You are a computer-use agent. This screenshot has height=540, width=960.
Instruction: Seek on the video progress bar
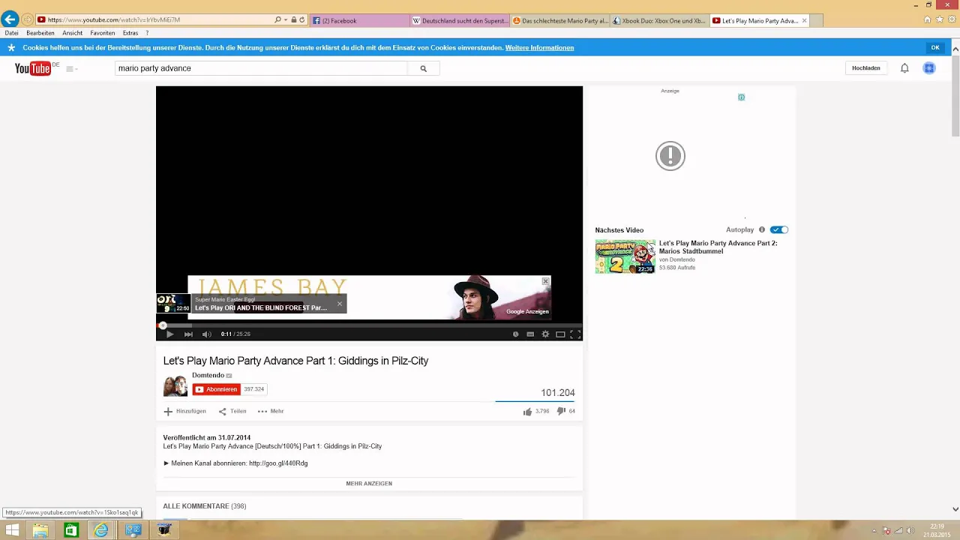pyautogui.click(x=369, y=325)
